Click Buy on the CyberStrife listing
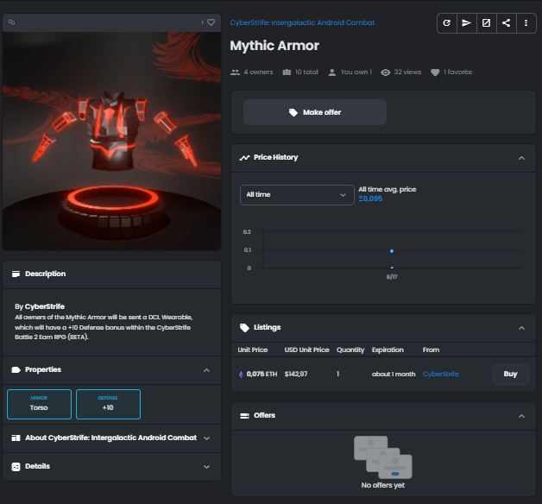Viewport: 542px width, 504px height. click(x=511, y=374)
